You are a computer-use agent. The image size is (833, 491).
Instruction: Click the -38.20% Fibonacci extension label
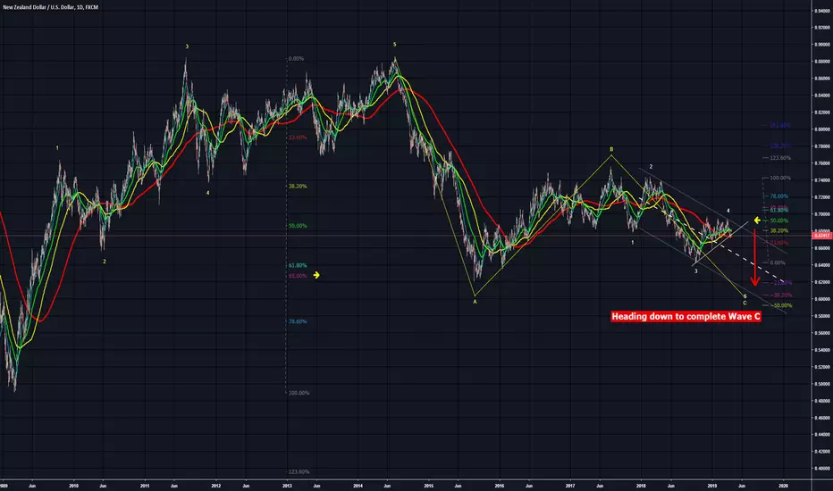(x=781, y=295)
